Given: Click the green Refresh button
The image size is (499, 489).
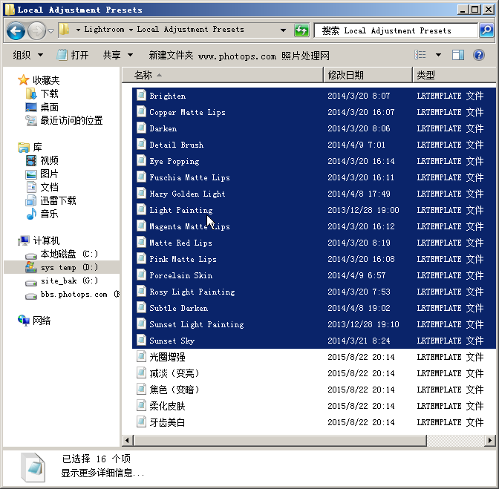Looking at the screenshot, I should (x=301, y=30).
